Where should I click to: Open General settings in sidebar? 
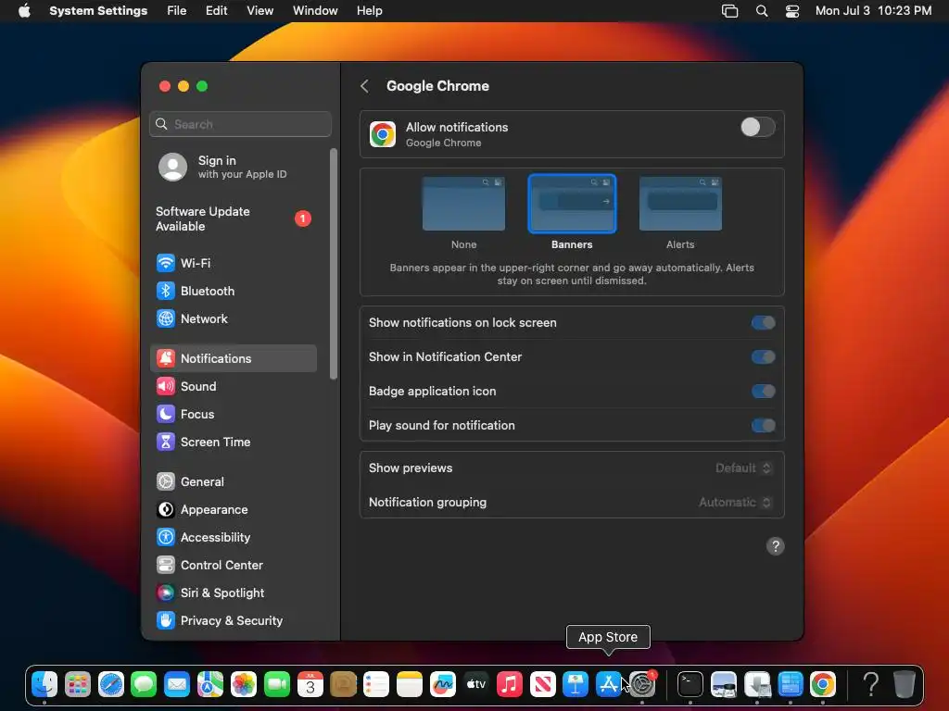coord(233,481)
